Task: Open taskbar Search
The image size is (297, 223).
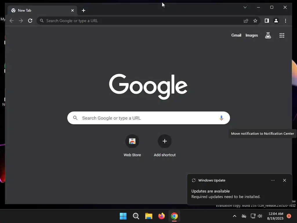Action: pyautogui.click(x=136, y=216)
